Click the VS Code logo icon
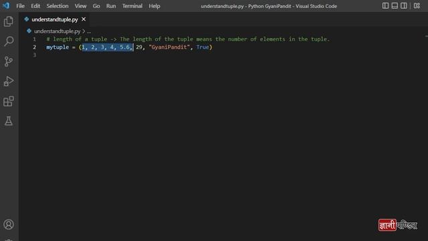Viewport: 428px width, 241px height. point(6,5)
